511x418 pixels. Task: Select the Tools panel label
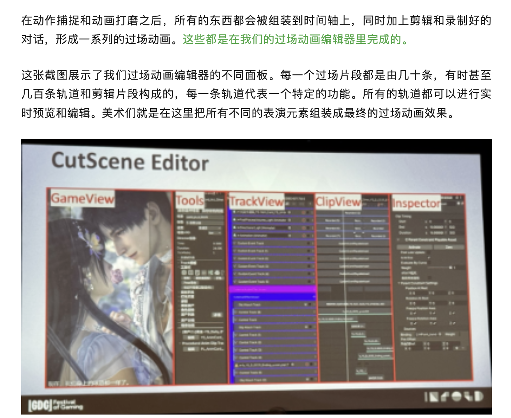[190, 201]
